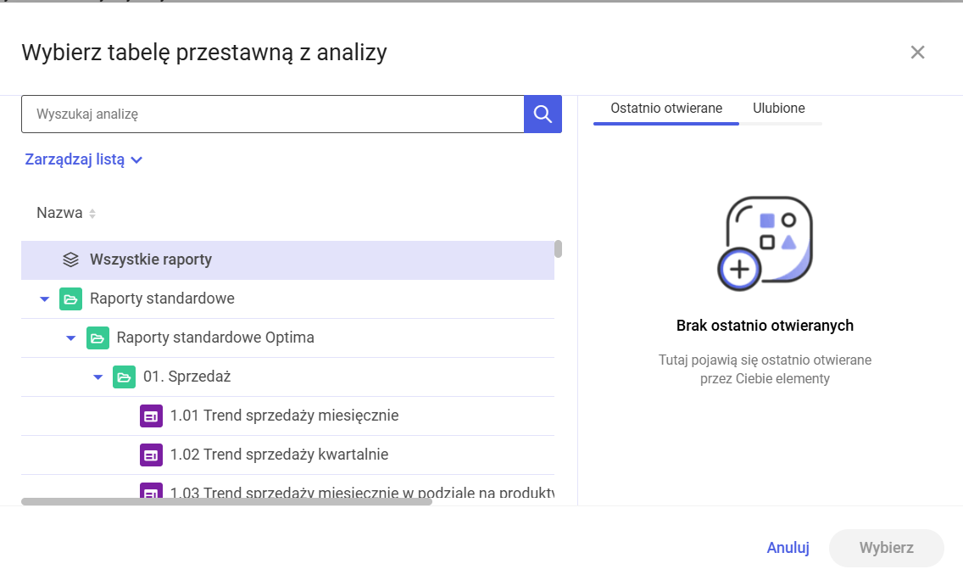This screenshot has height=586, width=963.
Task: Select the 01. Sprzedaż tree item
Action: coord(287,377)
